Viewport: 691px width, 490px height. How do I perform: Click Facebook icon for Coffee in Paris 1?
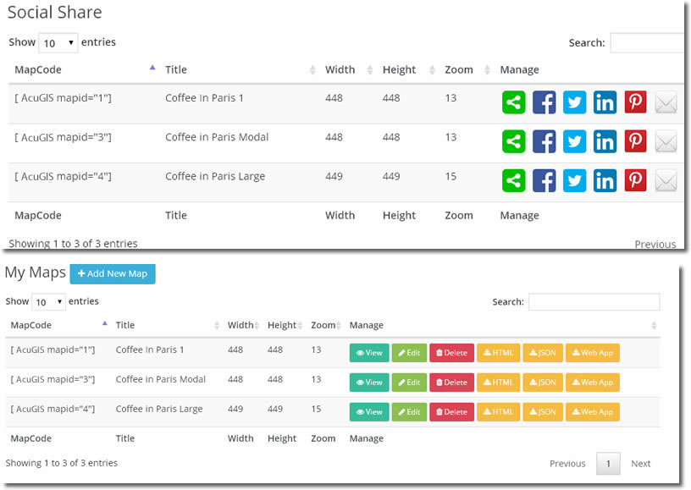pyautogui.click(x=544, y=102)
